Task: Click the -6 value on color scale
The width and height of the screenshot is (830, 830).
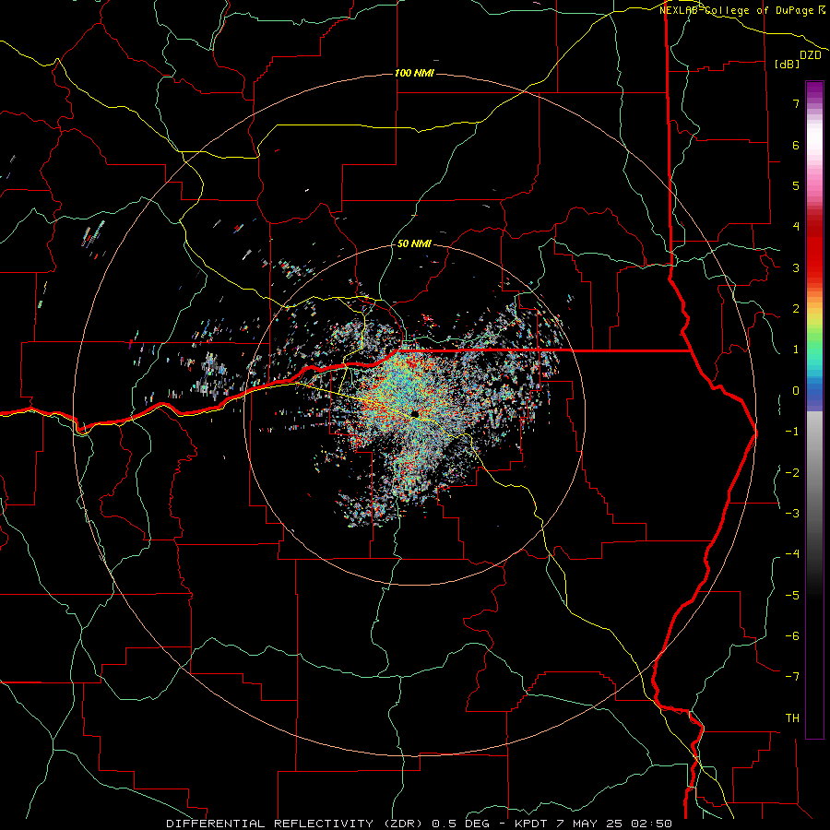Action: [792, 635]
